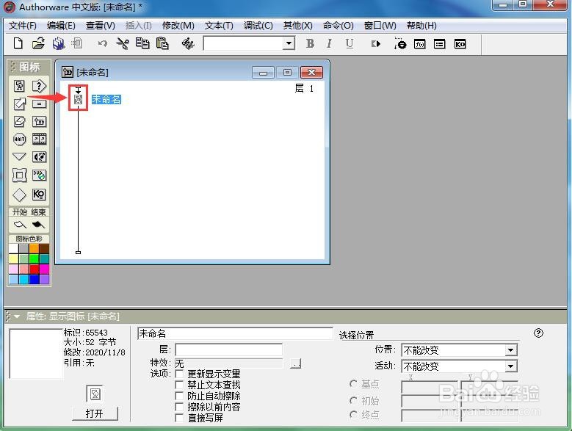Open the font dropdown in toolbar
This screenshot has width=572, height=431.
[x=289, y=43]
